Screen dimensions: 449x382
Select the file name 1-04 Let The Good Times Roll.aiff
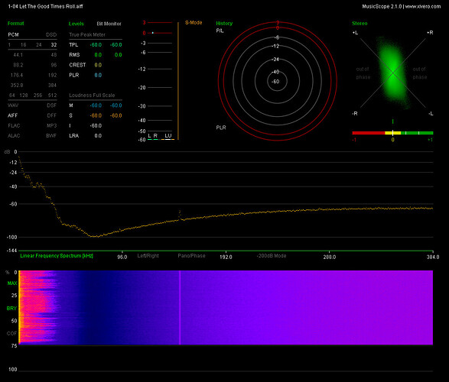(x=46, y=6)
